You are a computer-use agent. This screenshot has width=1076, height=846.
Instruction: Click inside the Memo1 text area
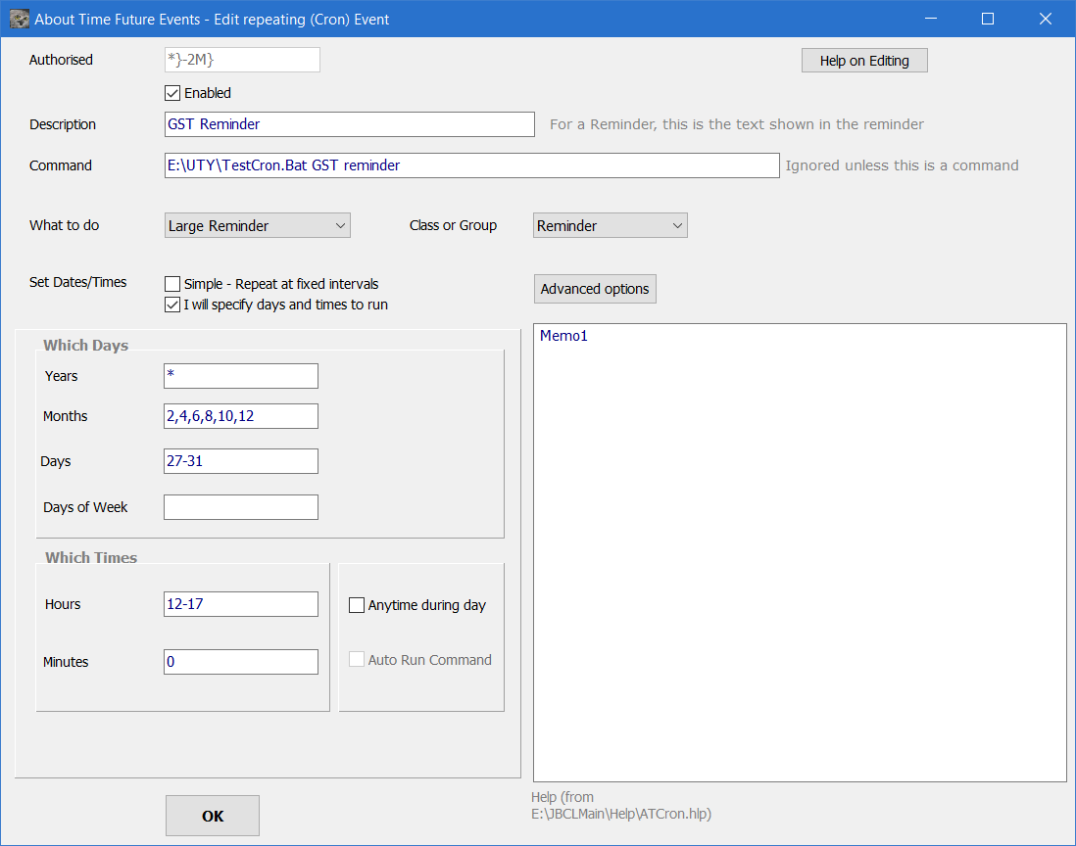tap(799, 548)
